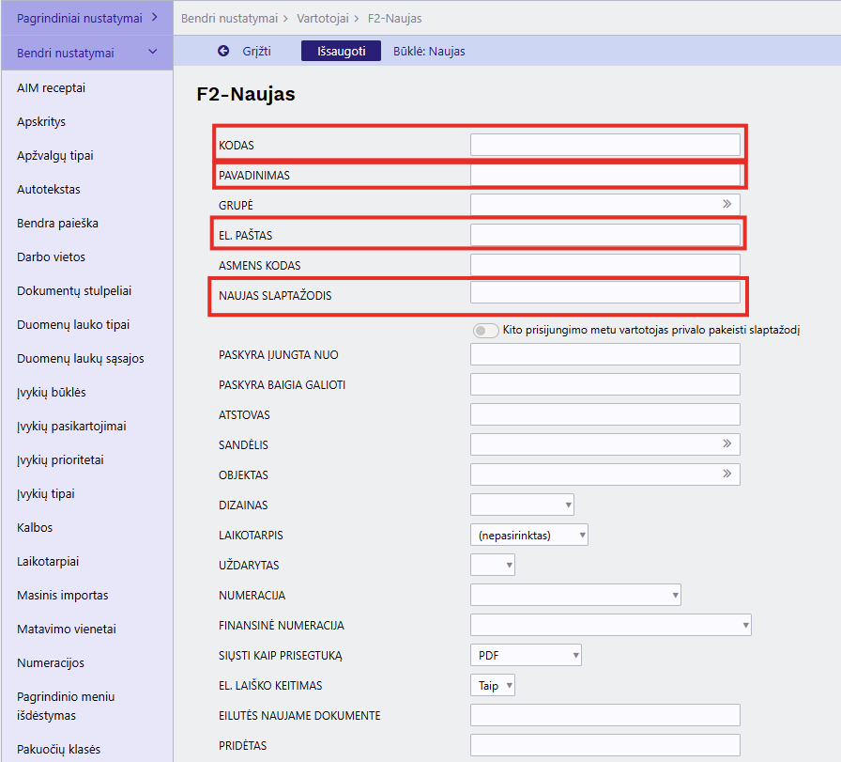Select AIM receptai in the sidebar
Image resolution: width=841 pixels, height=762 pixels.
pyautogui.click(x=51, y=88)
